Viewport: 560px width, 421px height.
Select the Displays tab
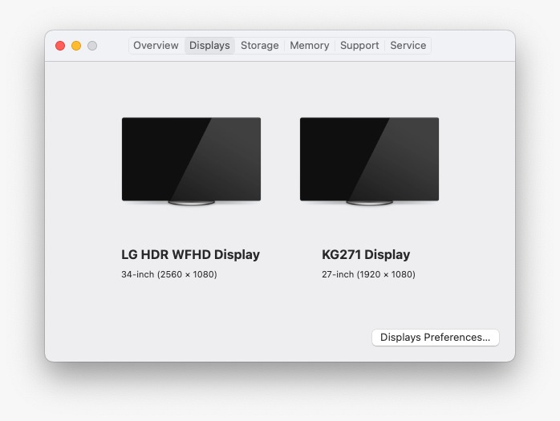209,46
